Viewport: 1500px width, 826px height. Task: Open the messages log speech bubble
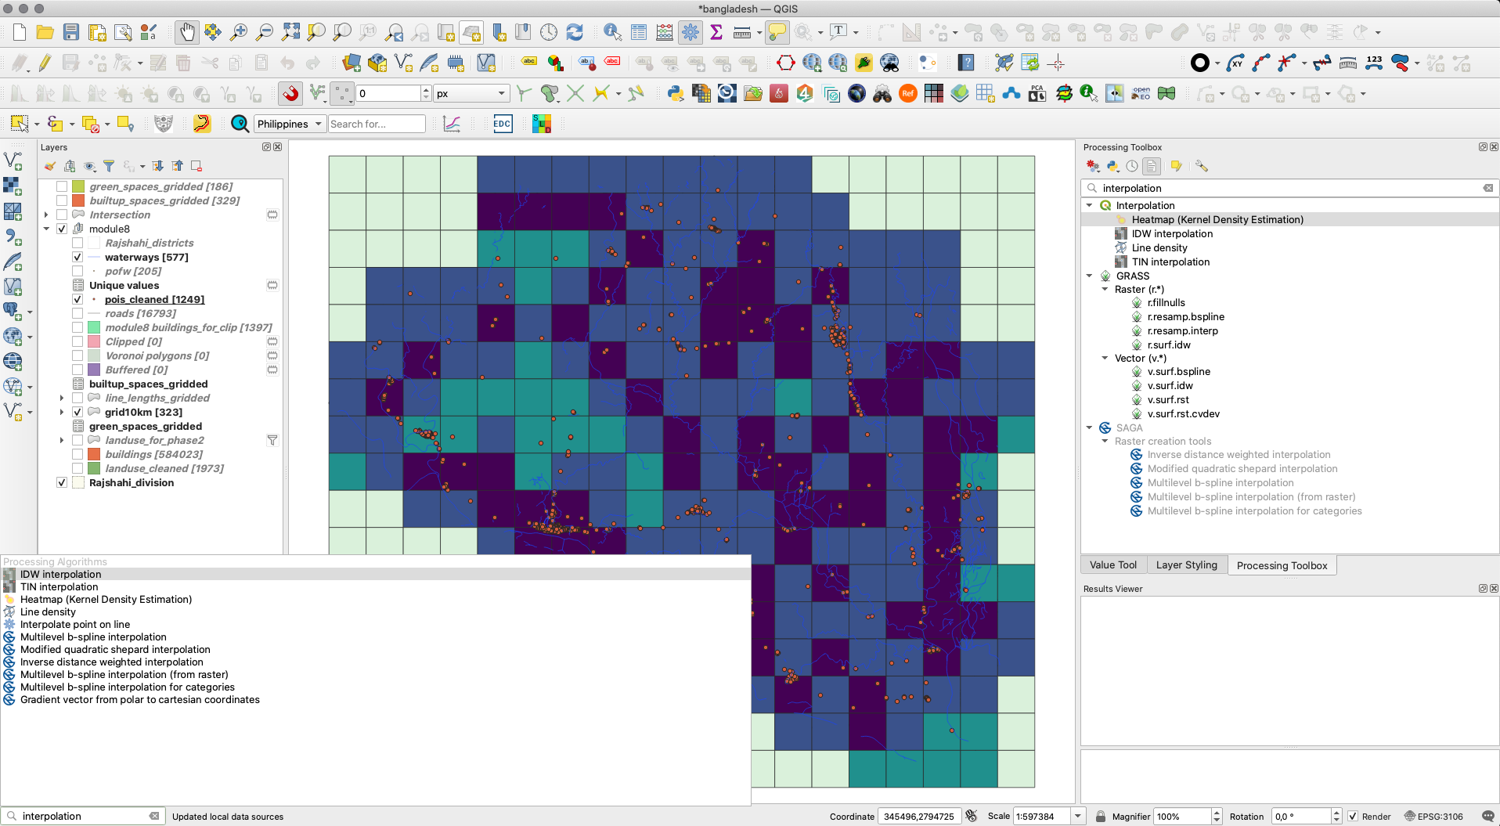pos(1488,816)
